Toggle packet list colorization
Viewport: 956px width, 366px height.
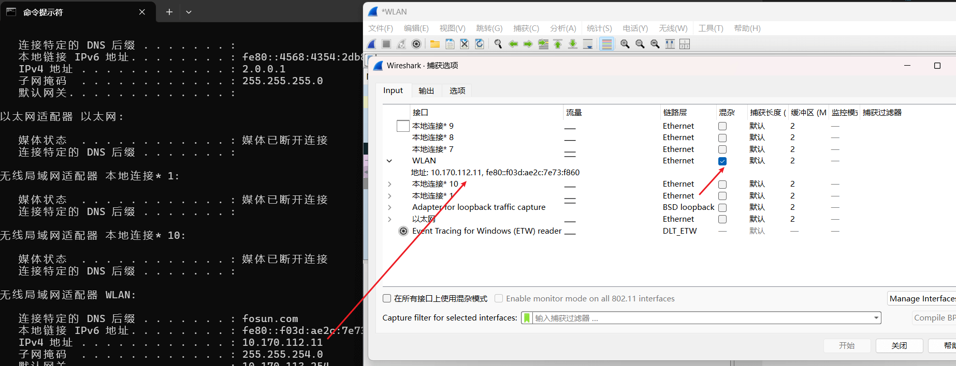[x=606, y=44]
